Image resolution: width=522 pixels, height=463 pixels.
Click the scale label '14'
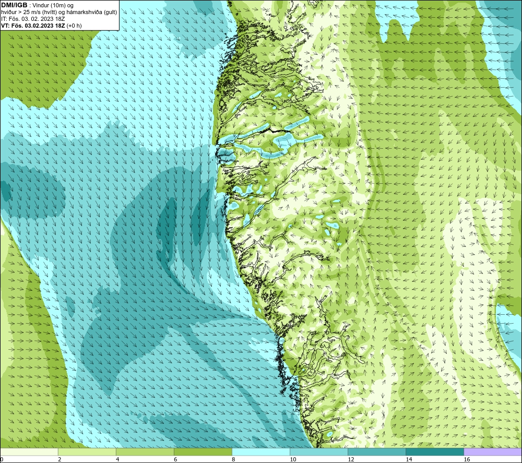[x=409, y=459]
